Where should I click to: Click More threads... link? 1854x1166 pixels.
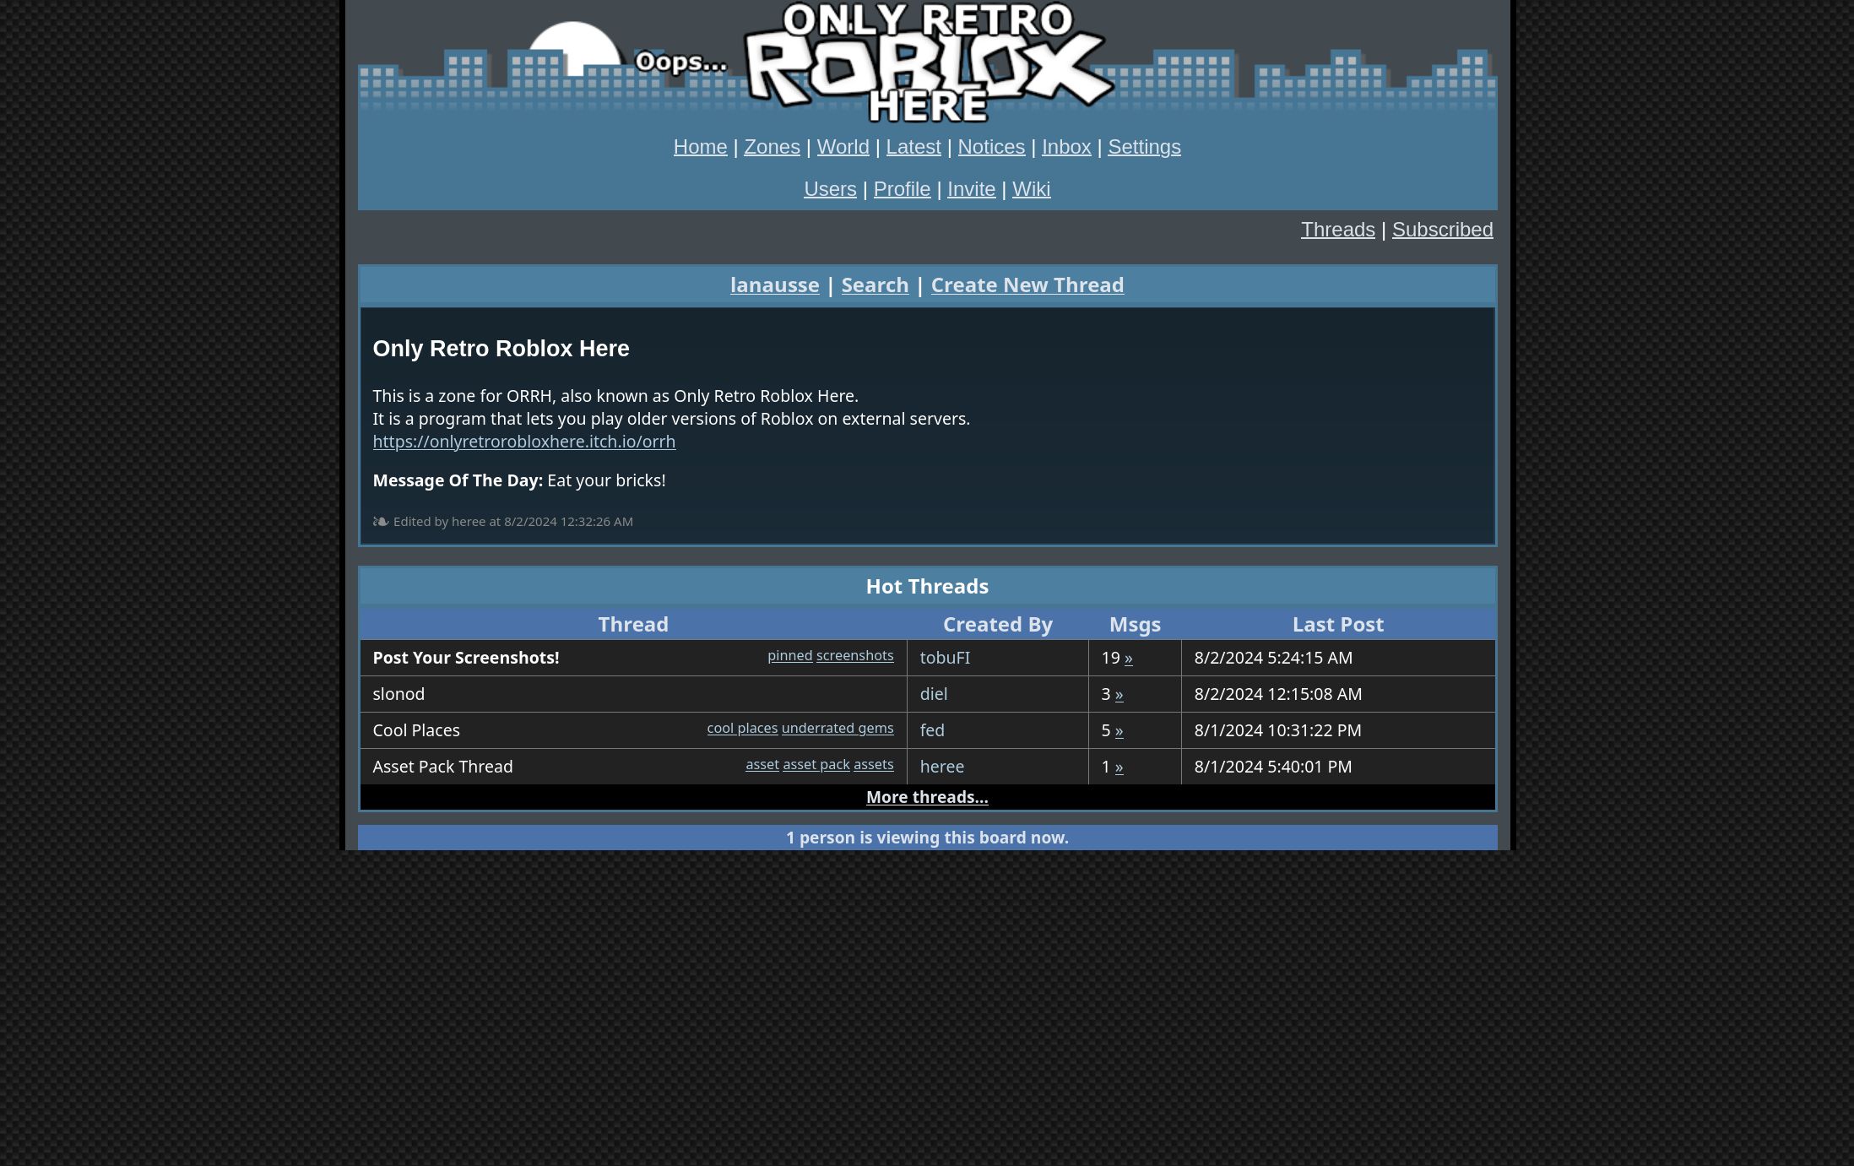click(x=927, y=797)
